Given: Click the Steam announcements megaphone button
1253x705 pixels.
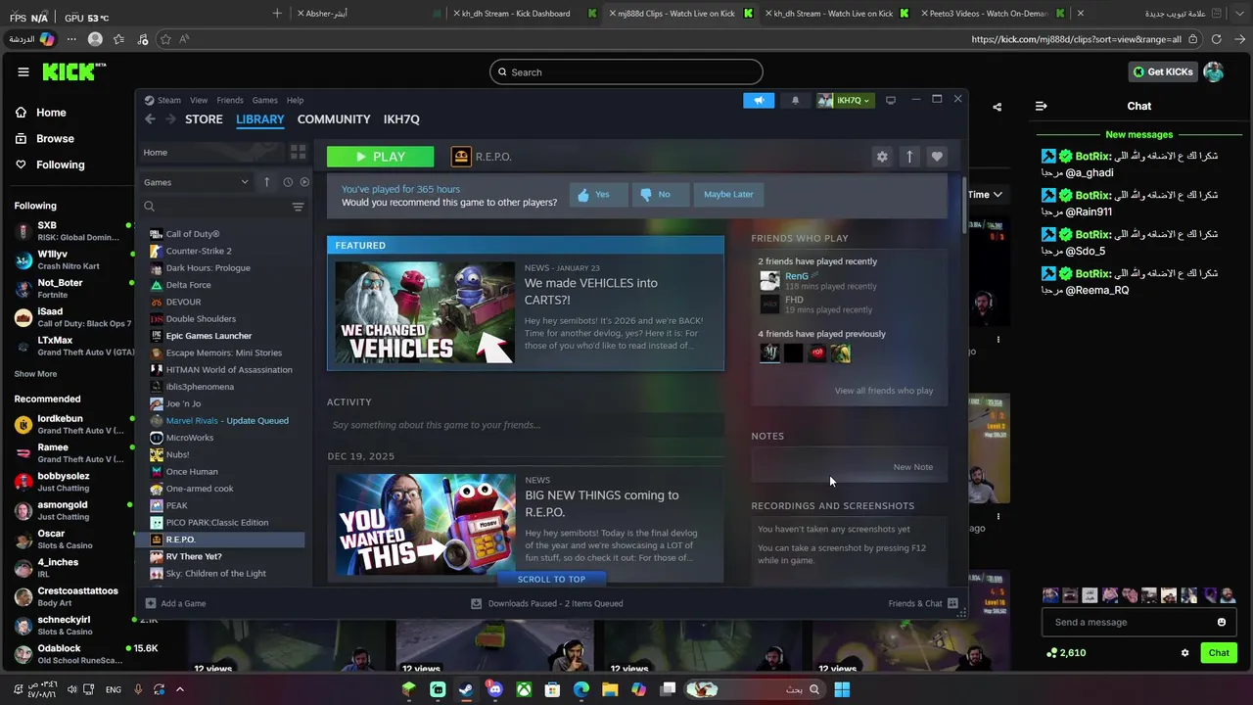Looking at the screenshot, I should (759, 100).
